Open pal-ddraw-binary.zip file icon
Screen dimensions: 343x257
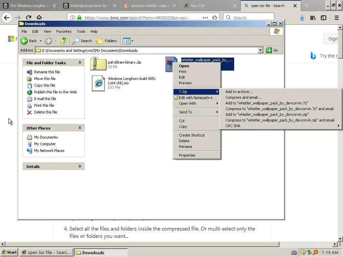click(98, 64)
